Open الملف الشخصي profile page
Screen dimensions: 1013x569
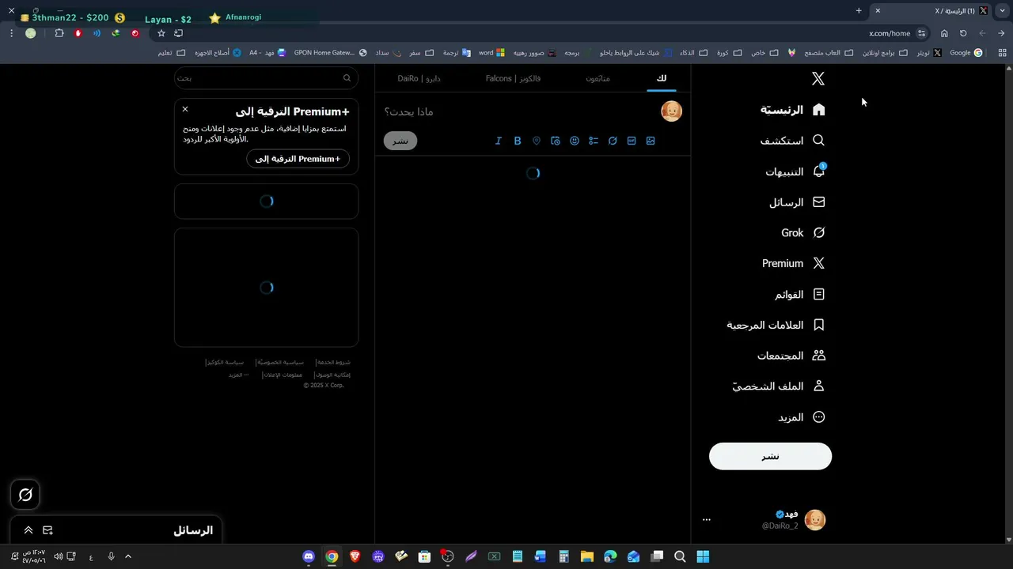pyautogui.click(x=779, y=386)
